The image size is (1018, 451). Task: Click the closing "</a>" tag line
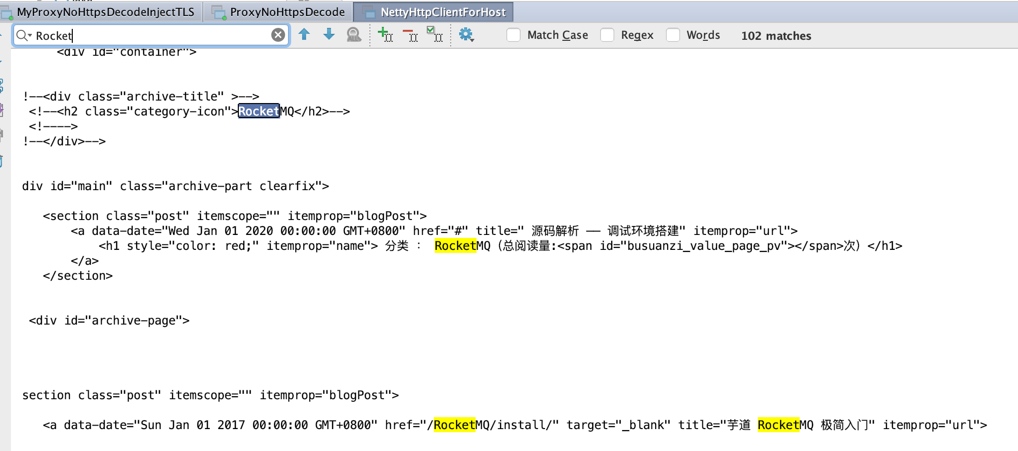(x=85, y=260)
